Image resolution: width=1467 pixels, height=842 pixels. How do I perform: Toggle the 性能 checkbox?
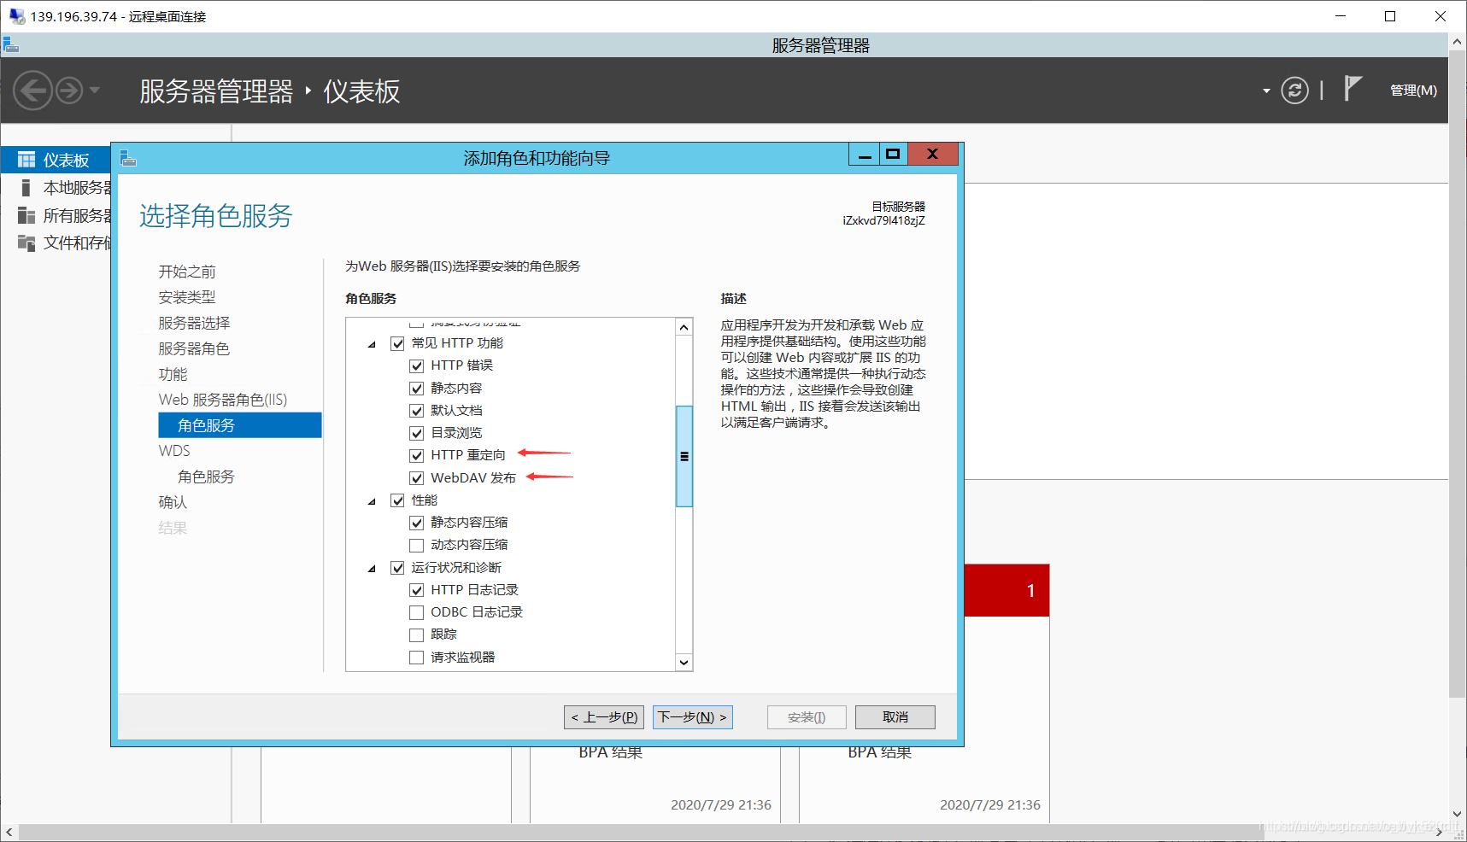tap(397, 500)
